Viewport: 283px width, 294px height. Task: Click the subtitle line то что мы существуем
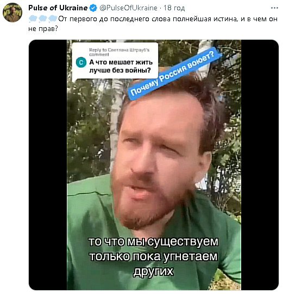153,242
